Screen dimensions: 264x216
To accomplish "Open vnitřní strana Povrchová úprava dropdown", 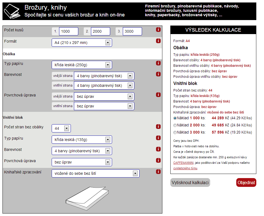I will tap(104, 106).
